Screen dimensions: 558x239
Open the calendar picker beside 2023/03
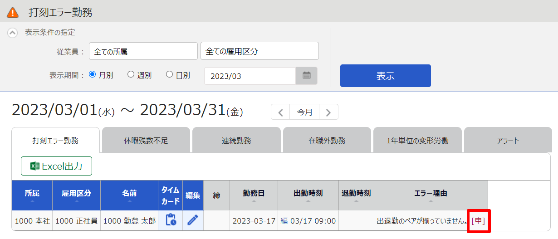(x=307, y=76)
